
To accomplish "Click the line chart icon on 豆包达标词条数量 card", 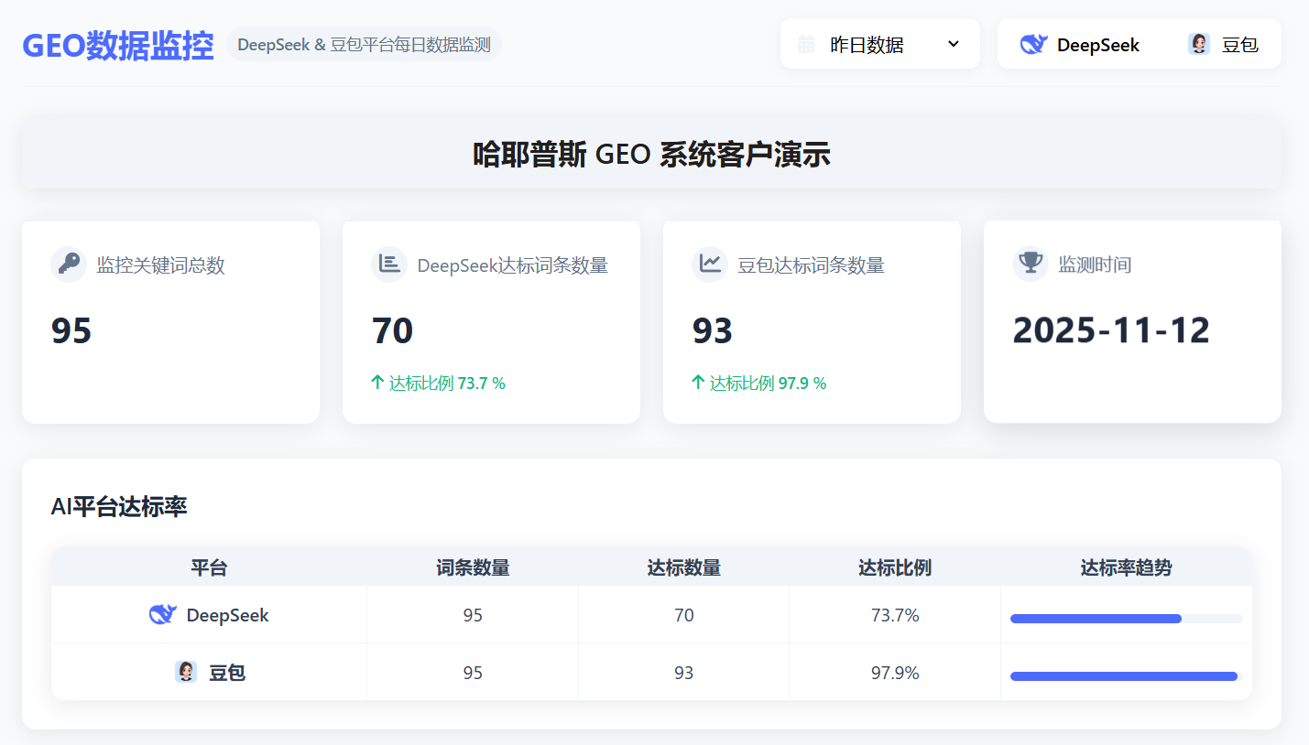I will [710, 264].
